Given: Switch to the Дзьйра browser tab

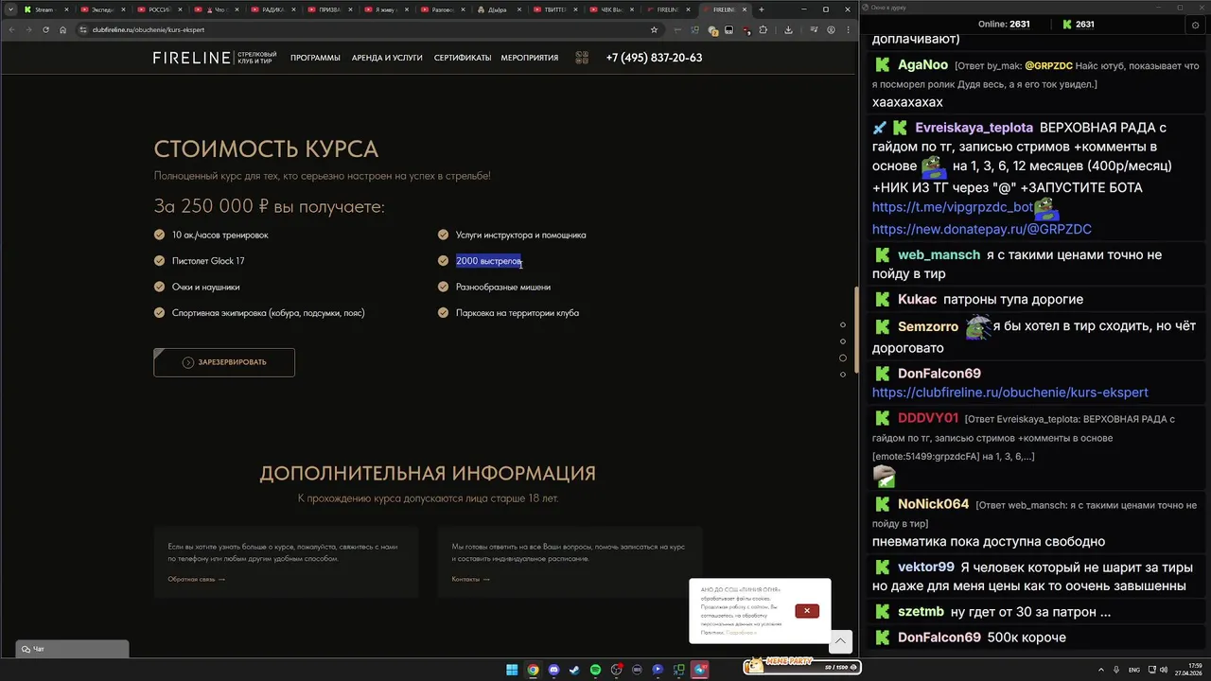Looking at the screenshot, I should pyautogui.click(x=498, y=9).
